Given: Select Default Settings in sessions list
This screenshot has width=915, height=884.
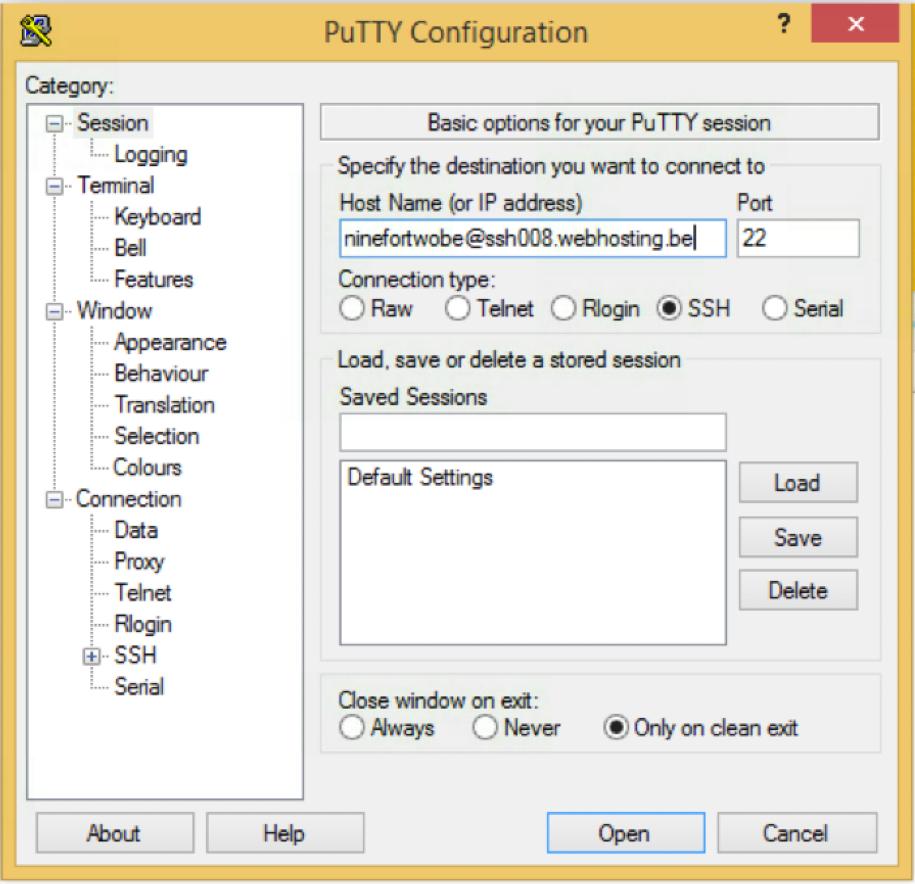Looking at the screenshot, I should 420,477.
